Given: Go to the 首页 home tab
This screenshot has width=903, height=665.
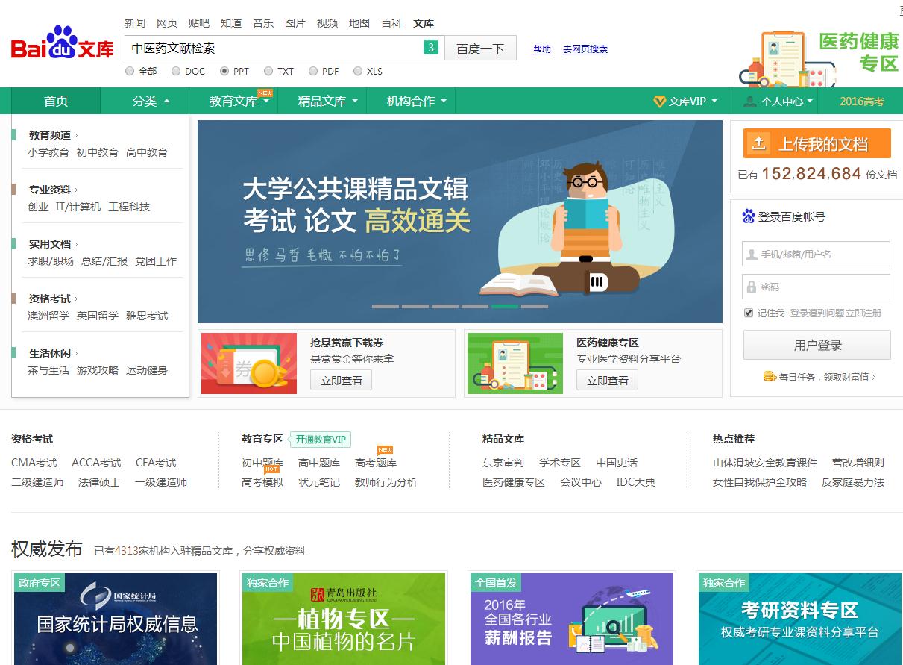Looking at the screenshot, I should tap(56, 102).
